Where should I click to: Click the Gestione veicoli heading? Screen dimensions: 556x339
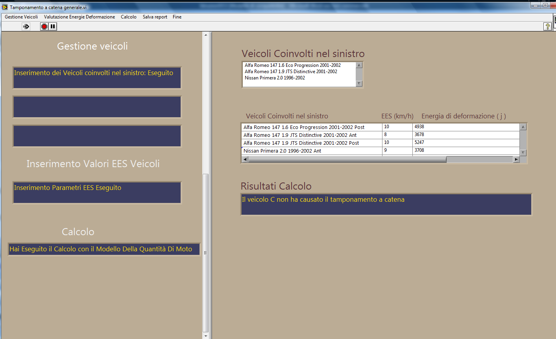click(92, 46)
